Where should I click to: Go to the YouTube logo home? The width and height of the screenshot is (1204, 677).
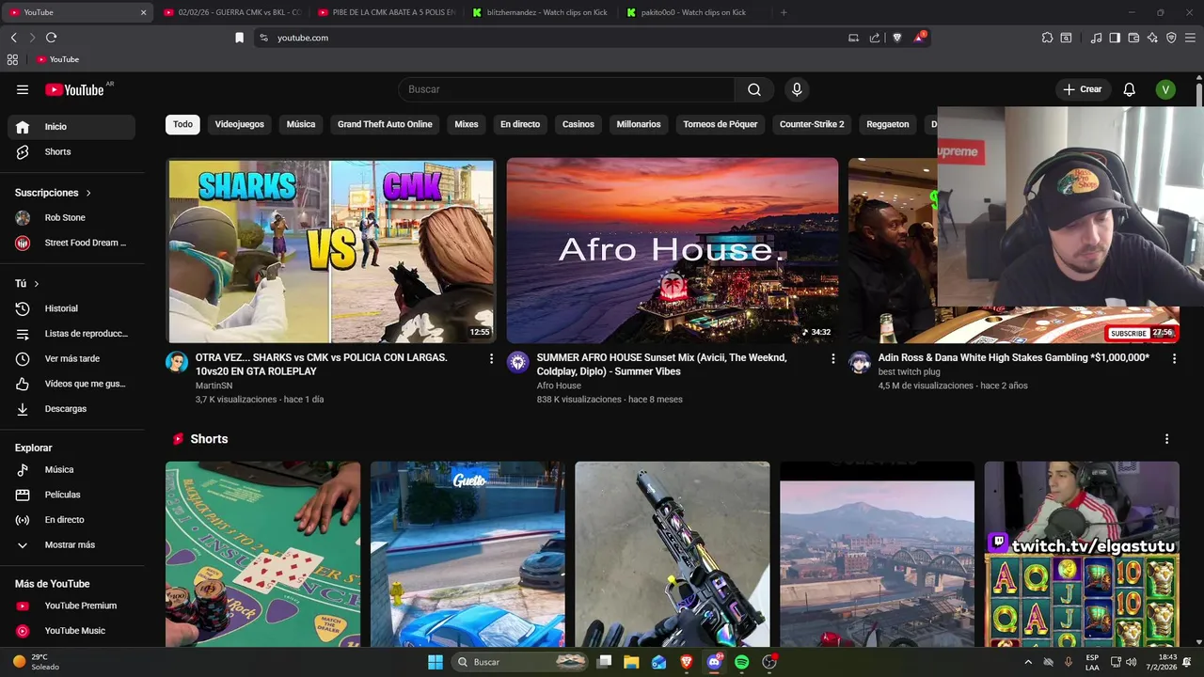click(74, 89)
